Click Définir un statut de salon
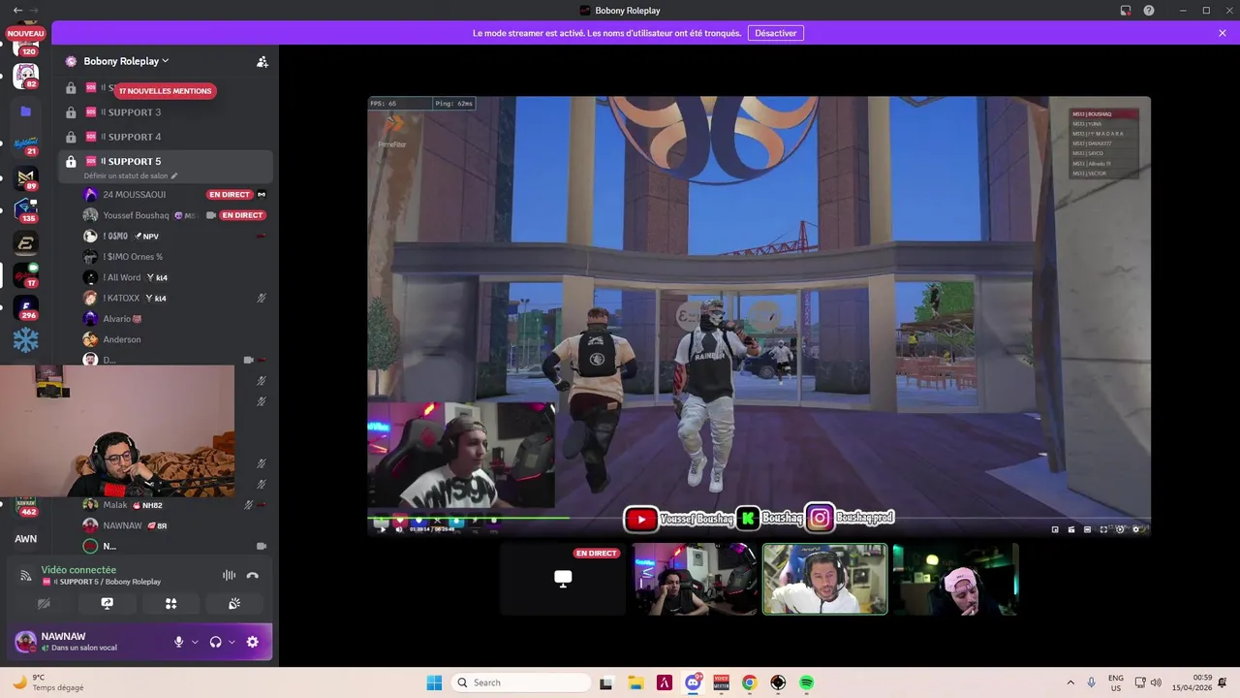This screenshot has width=1240, height=698. click(x=131, y=176)
